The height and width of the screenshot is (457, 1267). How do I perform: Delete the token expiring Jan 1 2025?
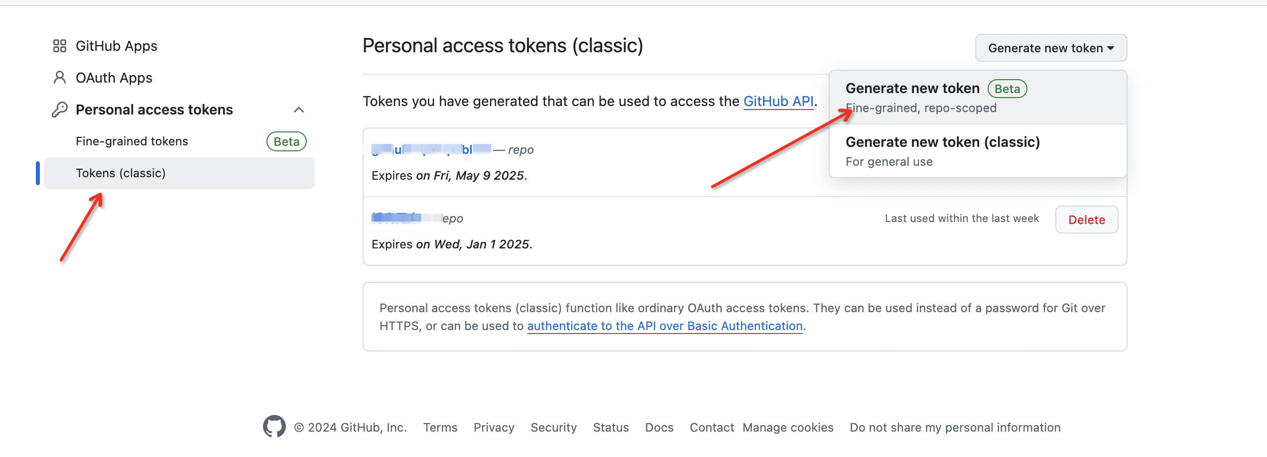pyautogui.click(x=1087, y=220)
